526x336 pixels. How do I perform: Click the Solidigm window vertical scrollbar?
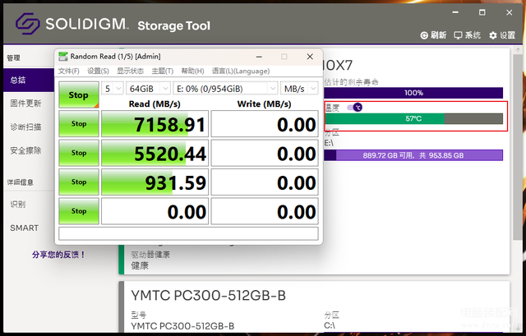(518, 148)
